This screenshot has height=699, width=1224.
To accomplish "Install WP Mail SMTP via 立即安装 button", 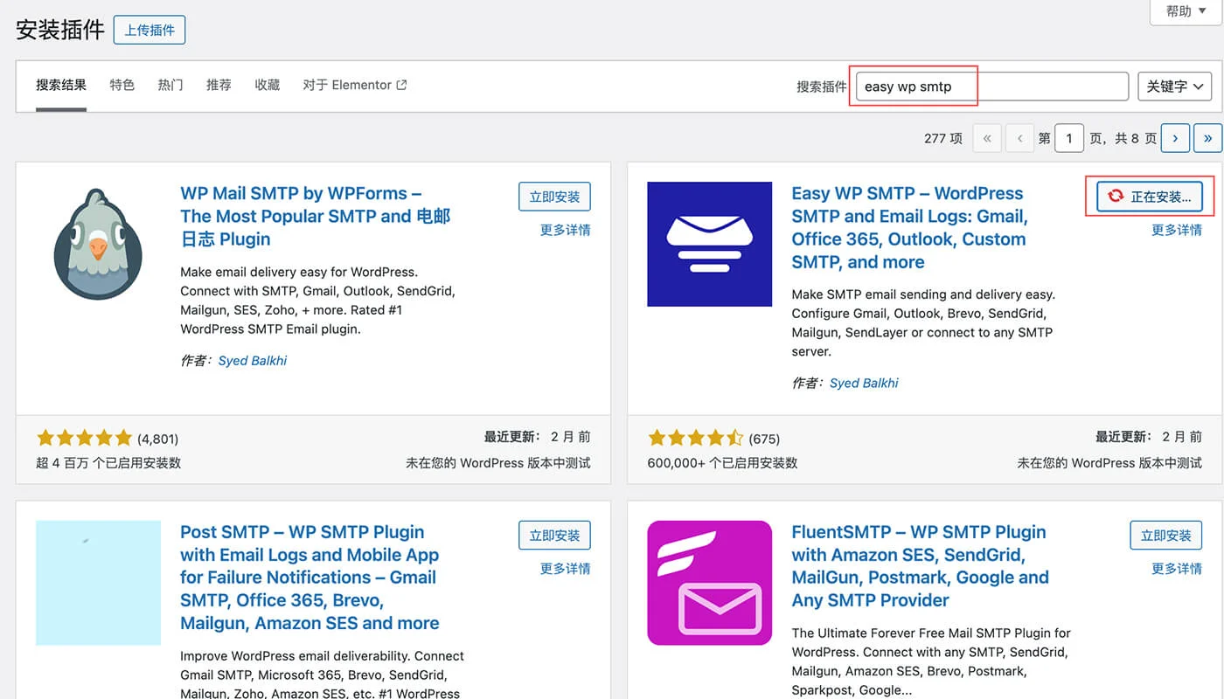I will pos(554,196).
